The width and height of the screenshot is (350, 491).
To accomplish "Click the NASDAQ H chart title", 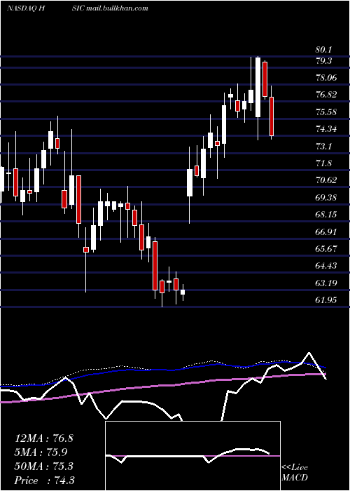I will (x=27, y=8).
